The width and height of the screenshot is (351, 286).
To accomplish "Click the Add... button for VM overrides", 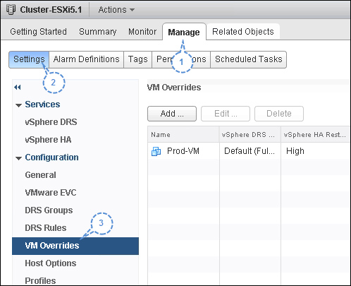I will pos(172,114).
